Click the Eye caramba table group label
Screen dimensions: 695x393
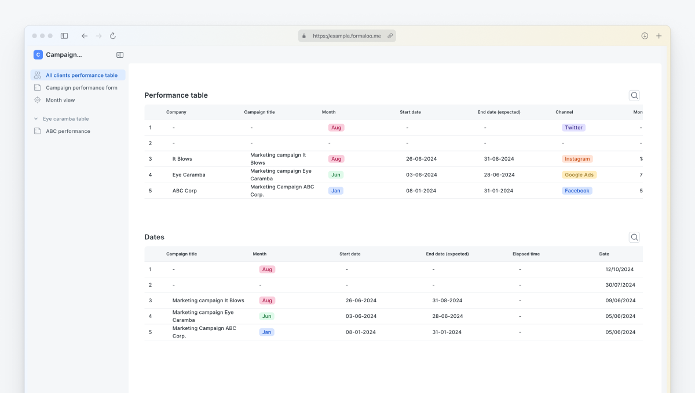tap(65, 119)
